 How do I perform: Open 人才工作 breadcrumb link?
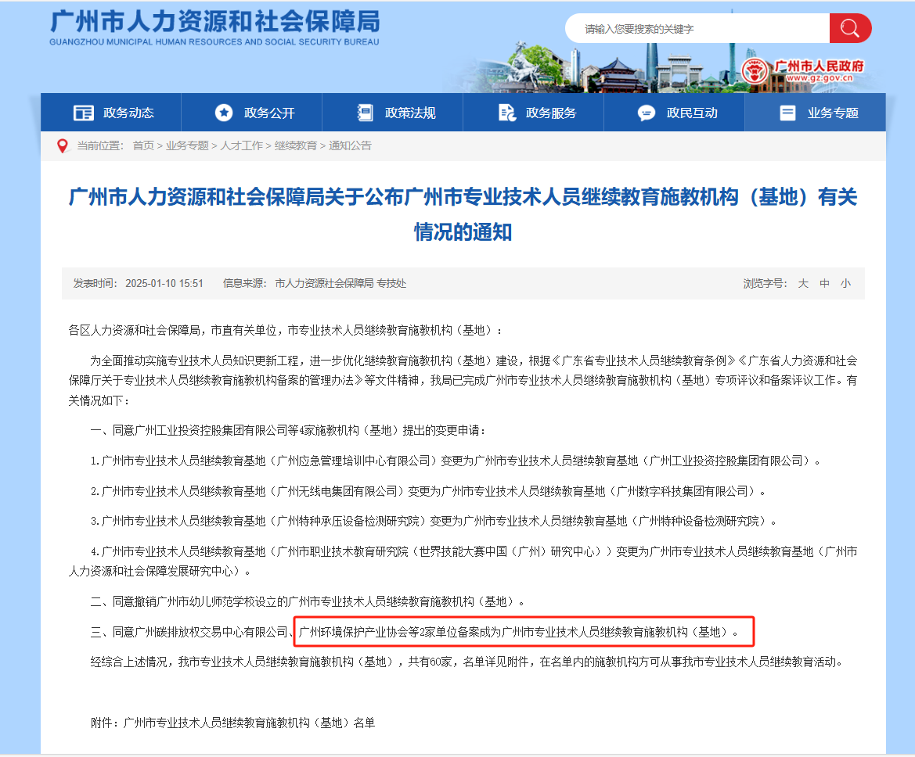(242, 145)
